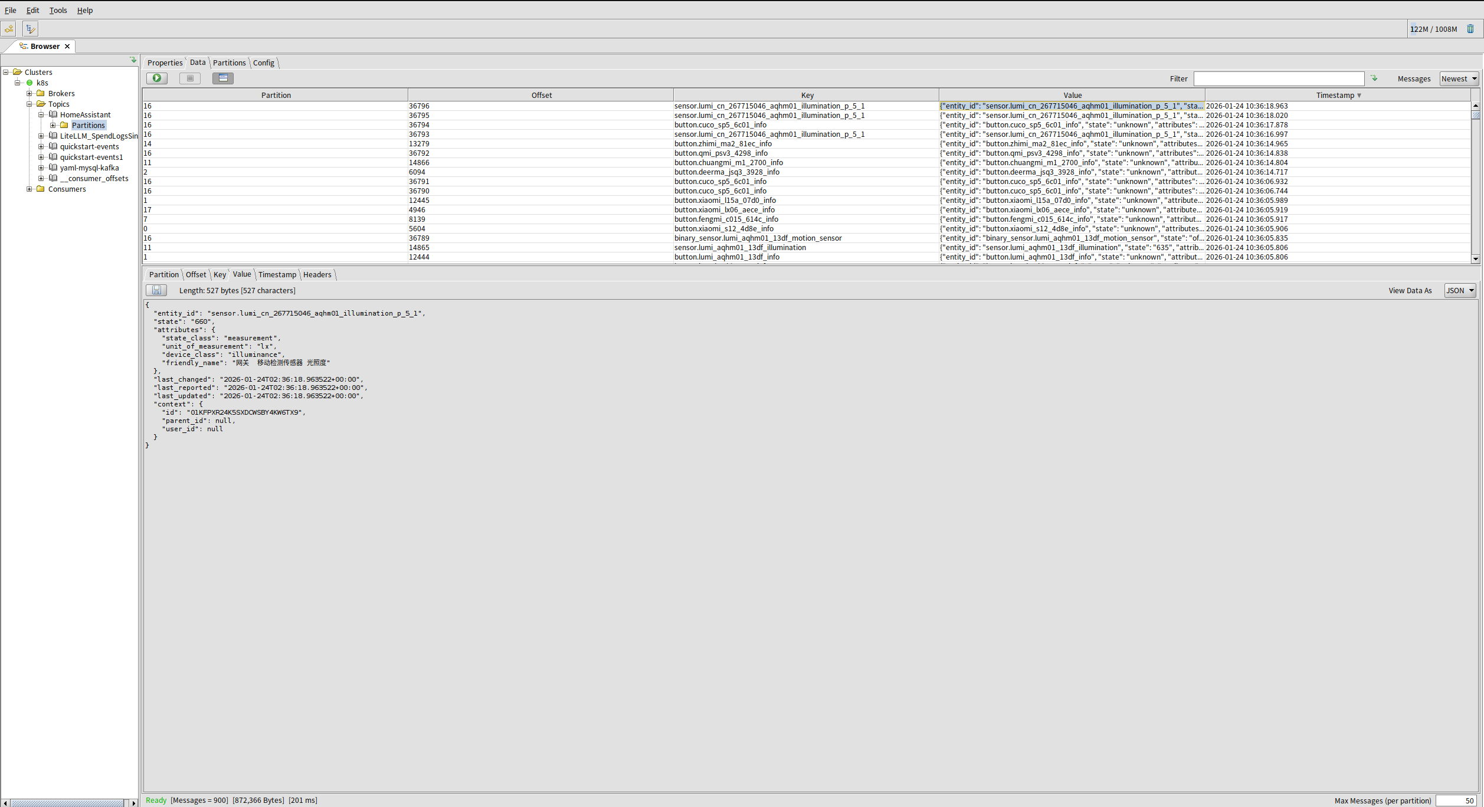Toggle the message detail panel view button
This screenshot has width=1484, height=807.
coord(223,78)
